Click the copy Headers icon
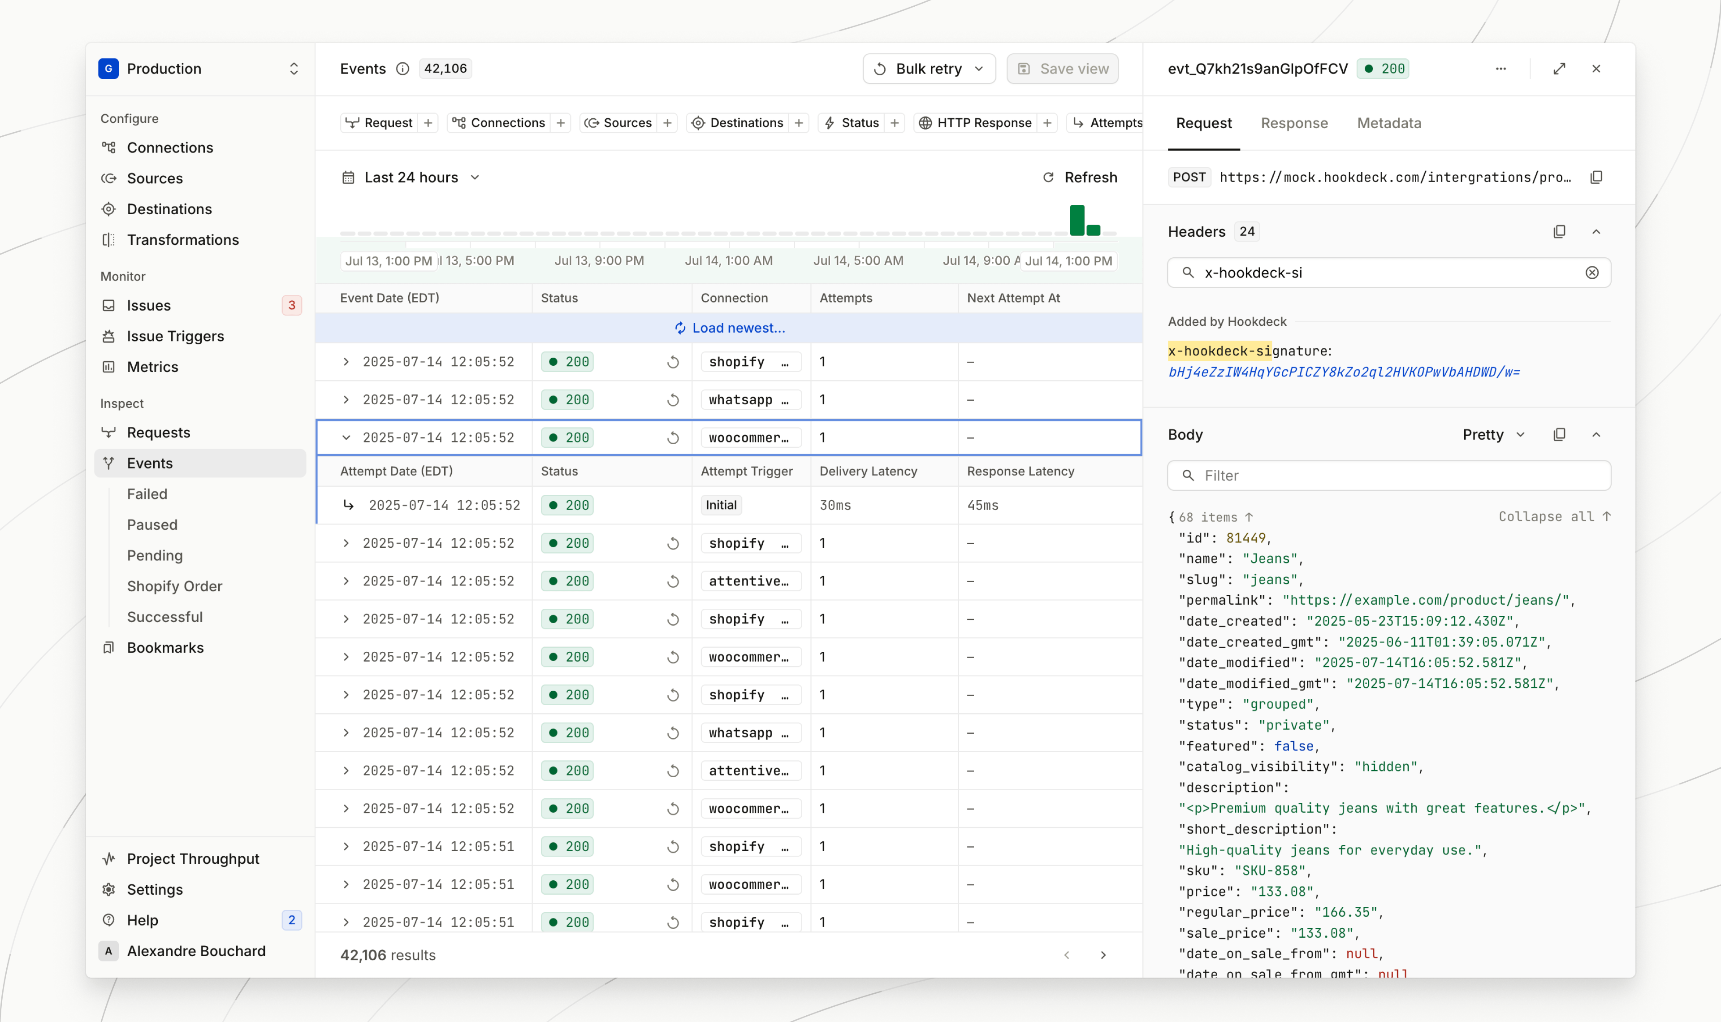Image resolution: width=1721 pixels, height=1022 pixels. 1559,231
